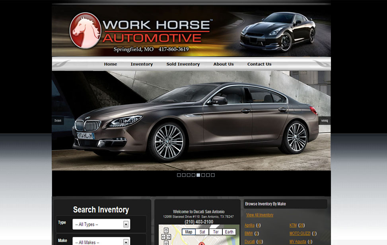This screenshot has height=245, width=387.
Task: Open the Inventory menu item
Action: point(142,64)
